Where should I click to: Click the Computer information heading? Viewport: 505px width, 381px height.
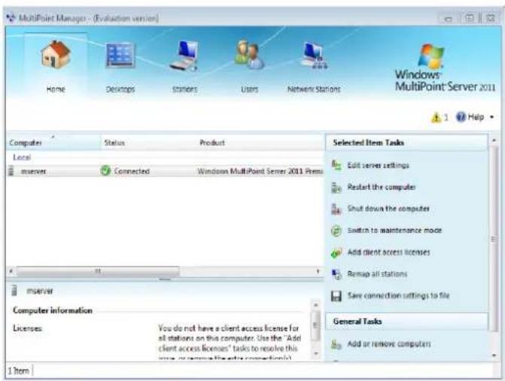point(53,310)
